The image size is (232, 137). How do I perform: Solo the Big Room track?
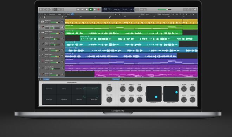pos(48,22)
